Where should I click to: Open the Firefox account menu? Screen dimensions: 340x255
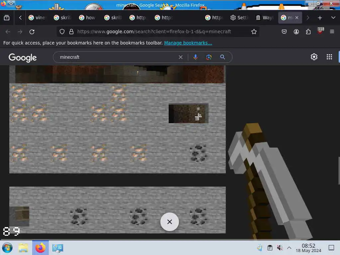(296, 32)
